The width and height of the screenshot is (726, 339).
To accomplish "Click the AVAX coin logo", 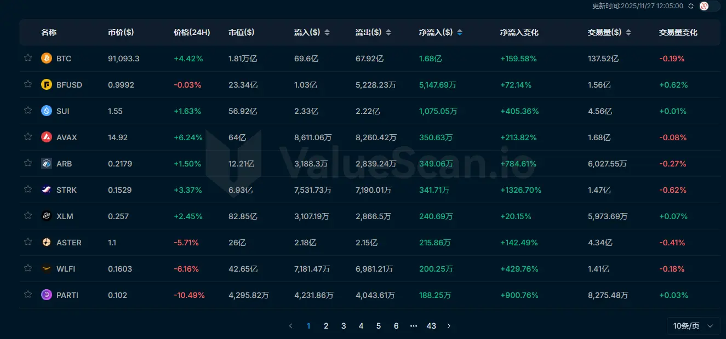I will point(47,137).
